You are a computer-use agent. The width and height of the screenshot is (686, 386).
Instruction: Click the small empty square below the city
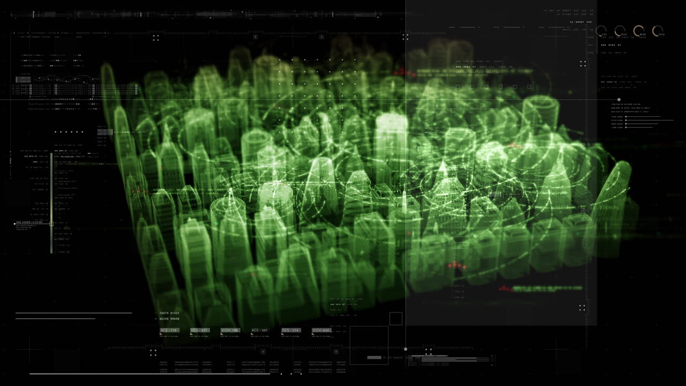pos(396,318)
